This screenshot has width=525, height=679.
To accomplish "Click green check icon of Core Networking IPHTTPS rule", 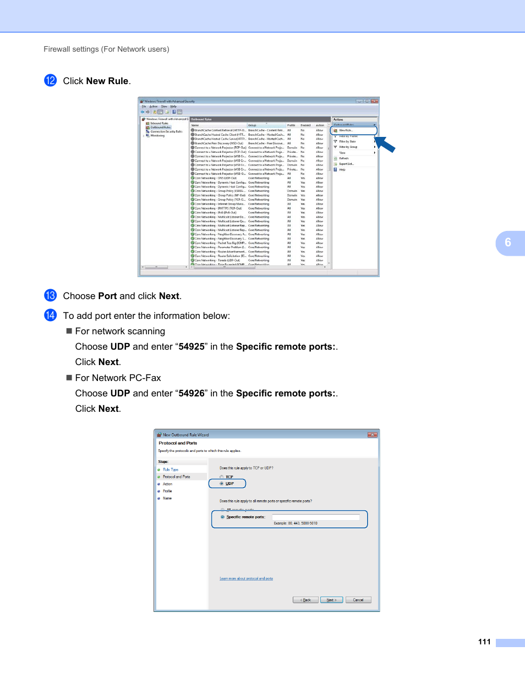I will point(193,208).
